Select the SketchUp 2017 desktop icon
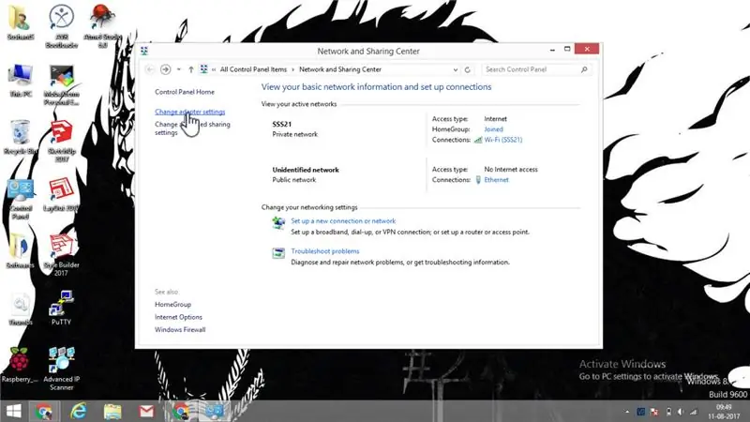 pos(61,142)
